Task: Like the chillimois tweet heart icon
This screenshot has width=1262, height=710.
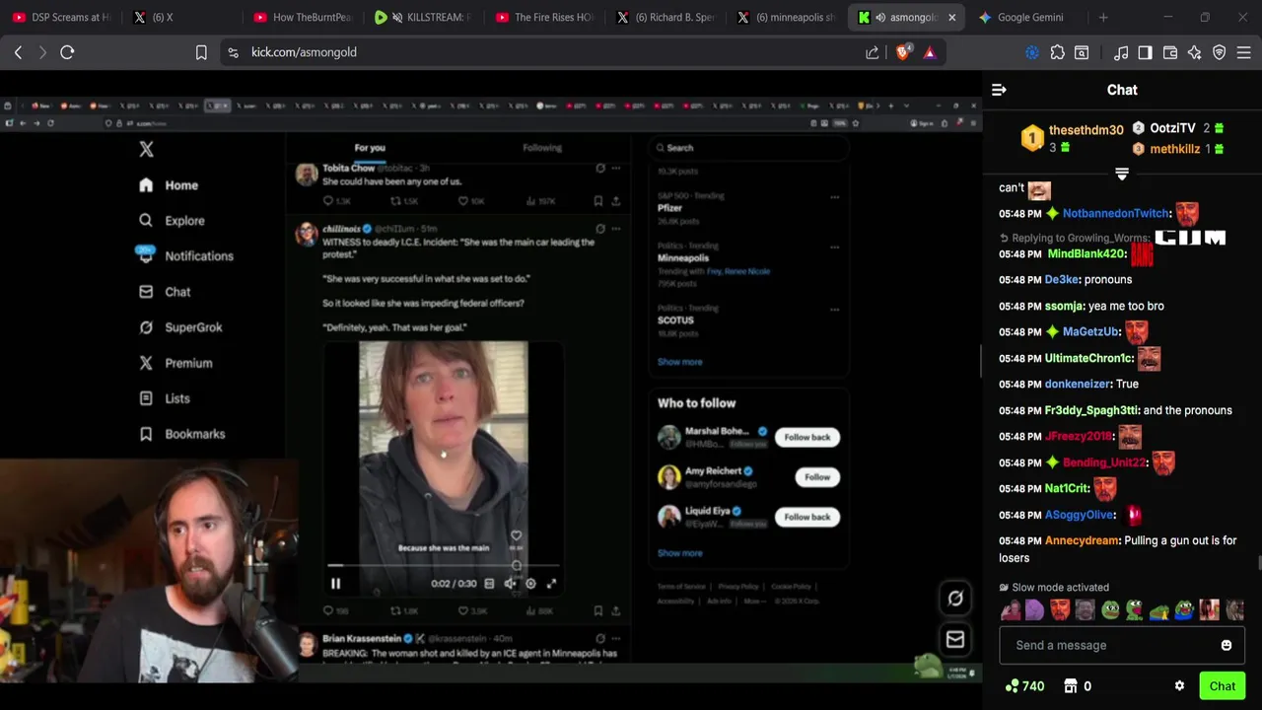Action: tap(461, 611)
